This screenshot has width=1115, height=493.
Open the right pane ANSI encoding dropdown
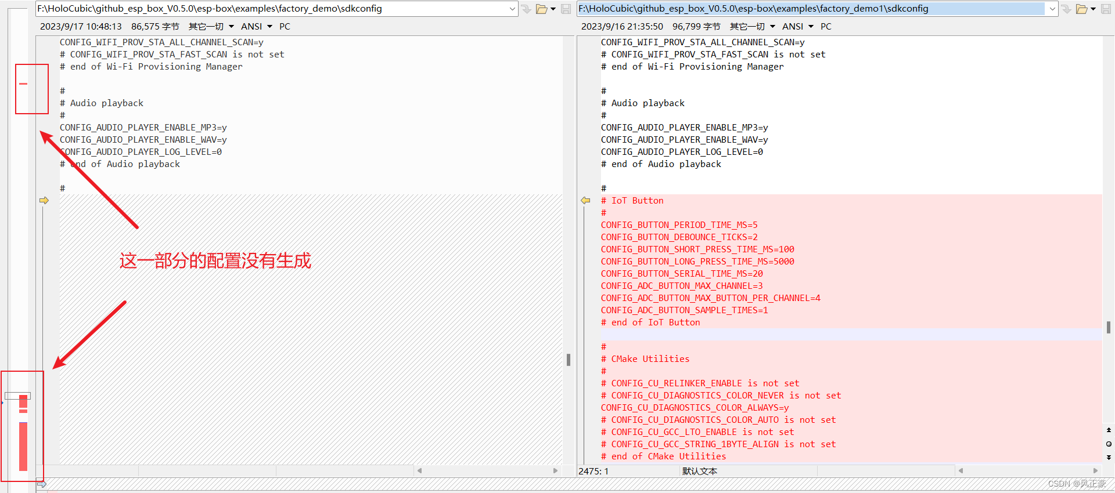[x=798, y=27]
